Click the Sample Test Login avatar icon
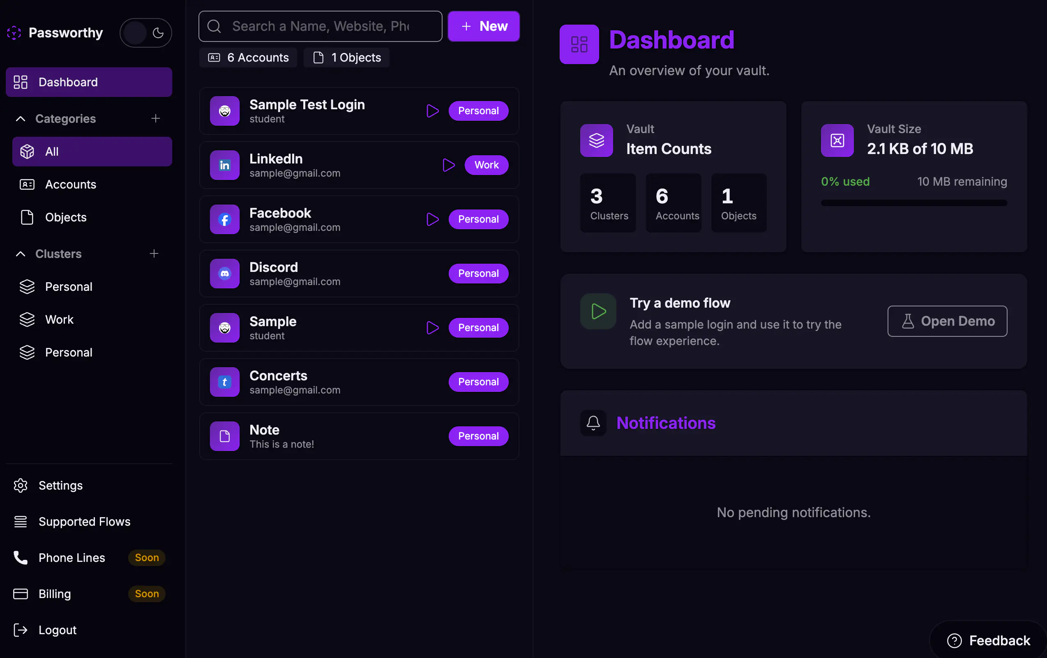This screenshot has height=658, width=1047. [225, 111]
